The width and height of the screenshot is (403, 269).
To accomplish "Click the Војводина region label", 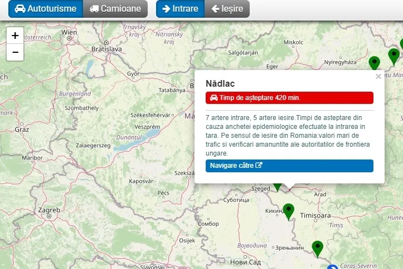I will [x=252, y=246].
